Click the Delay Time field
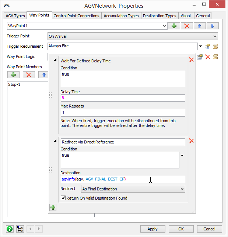 point(123,98)
